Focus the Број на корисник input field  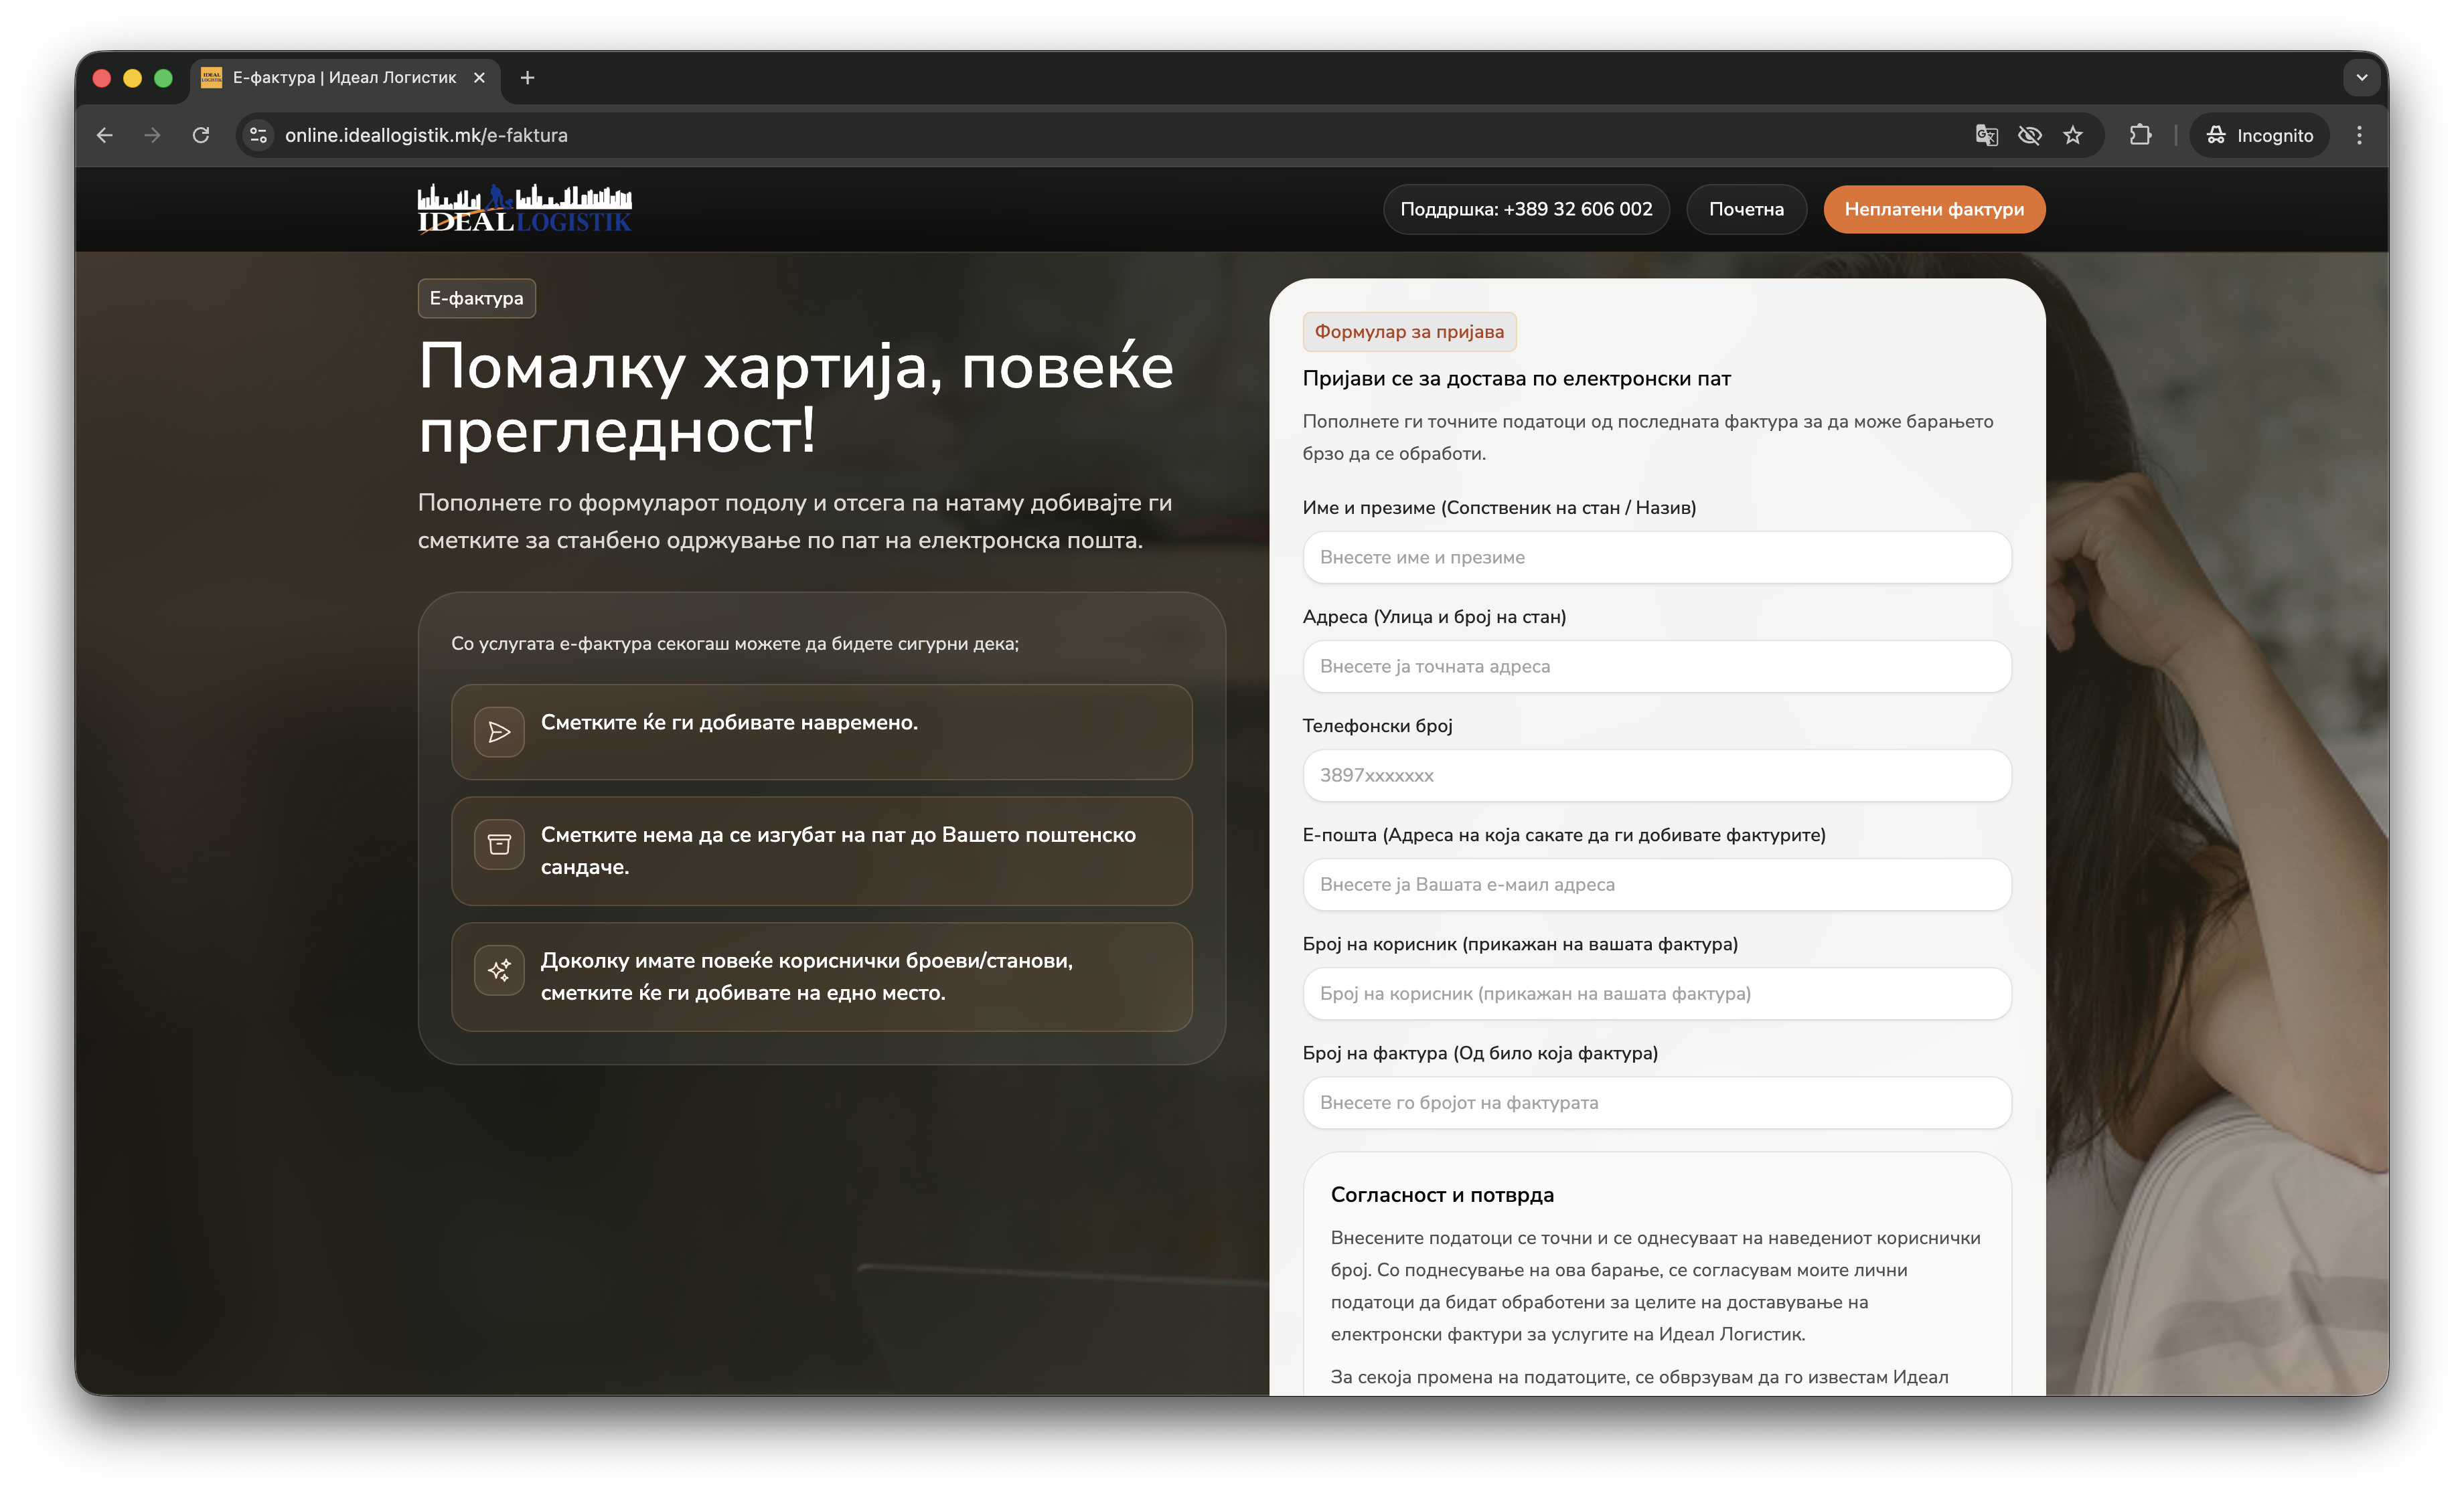[x=1657, y=993]
